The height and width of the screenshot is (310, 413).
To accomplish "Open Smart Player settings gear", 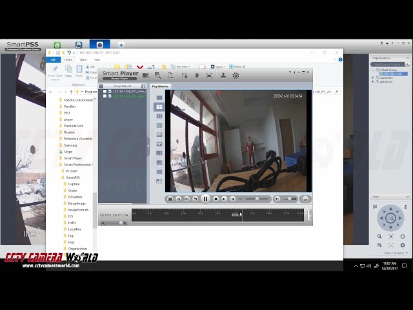I will click(236, 76).
